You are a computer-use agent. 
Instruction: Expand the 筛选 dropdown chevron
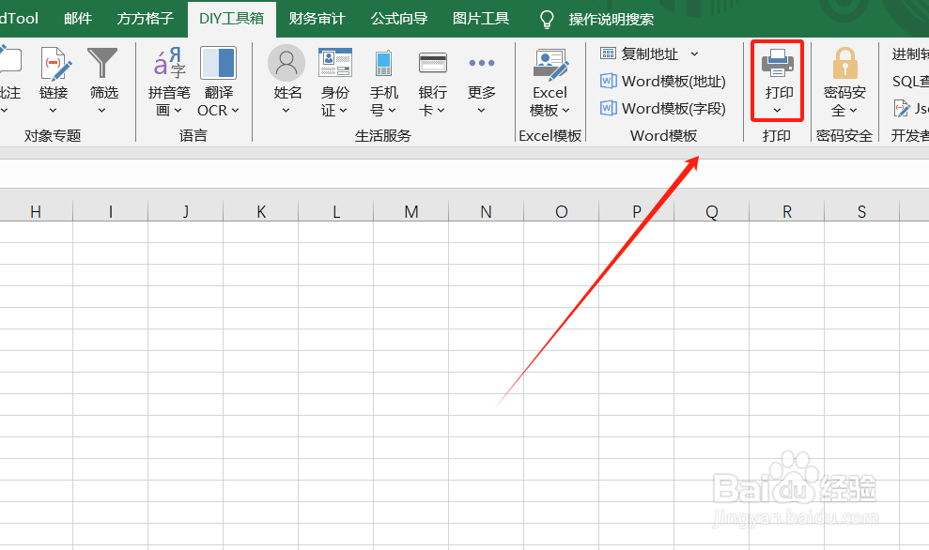101,111
